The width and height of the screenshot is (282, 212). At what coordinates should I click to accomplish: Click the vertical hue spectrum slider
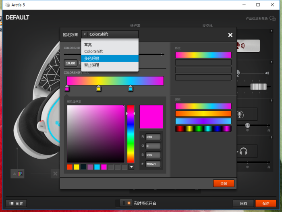pos(131,134)
